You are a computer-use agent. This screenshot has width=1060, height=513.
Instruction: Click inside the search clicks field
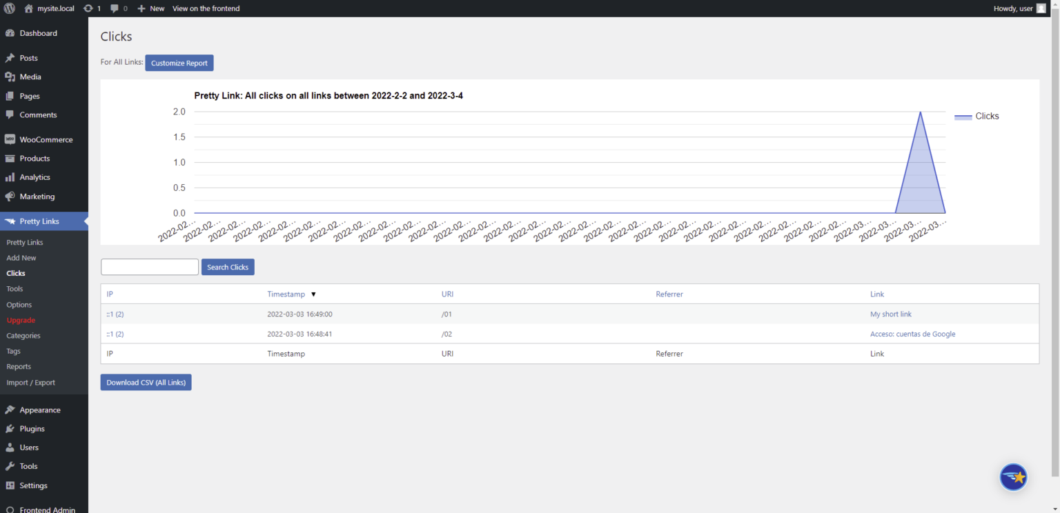tap(149, 267)
